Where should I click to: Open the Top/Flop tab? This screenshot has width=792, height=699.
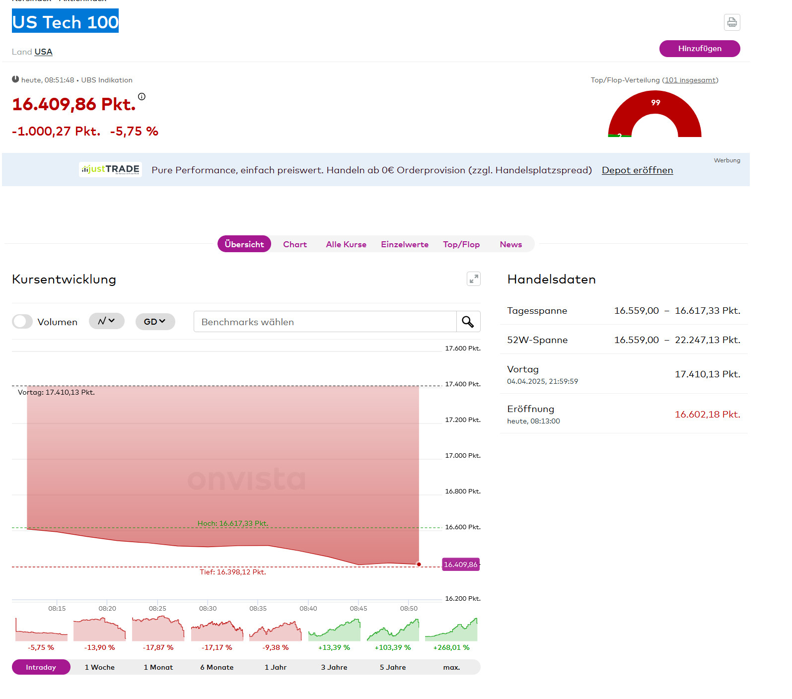point(461,244)
